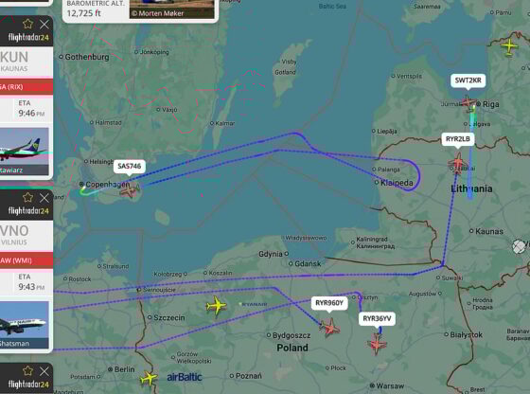The height and width of the screenshot is (394, 530).
Task: Close the bottom flightradar24 panel
Action: tap(44, 371)
